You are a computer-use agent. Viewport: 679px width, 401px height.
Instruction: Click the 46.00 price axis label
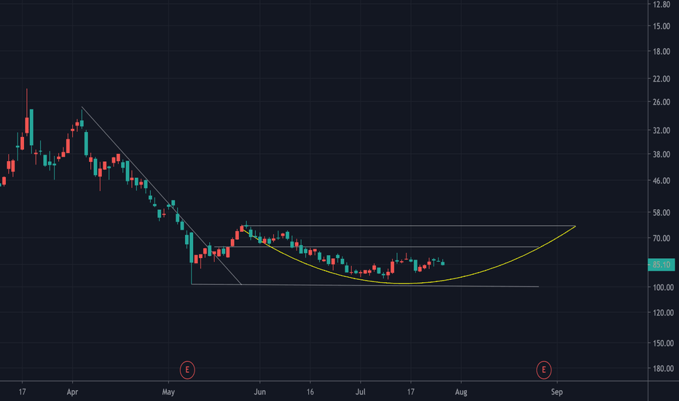tap(662, 181)
